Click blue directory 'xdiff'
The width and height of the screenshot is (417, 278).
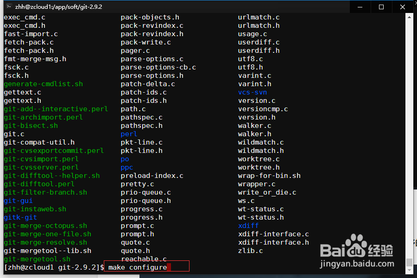[248, 226]
